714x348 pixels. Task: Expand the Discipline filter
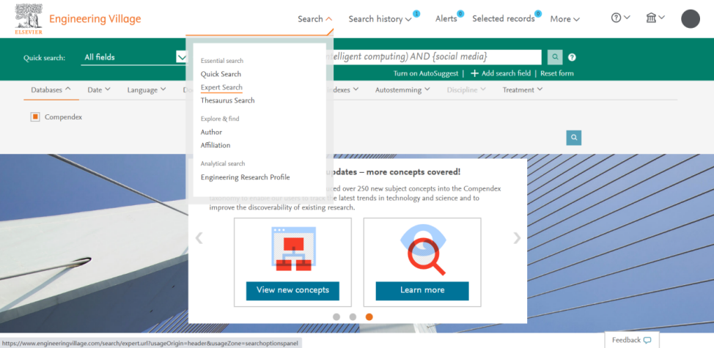466,90
